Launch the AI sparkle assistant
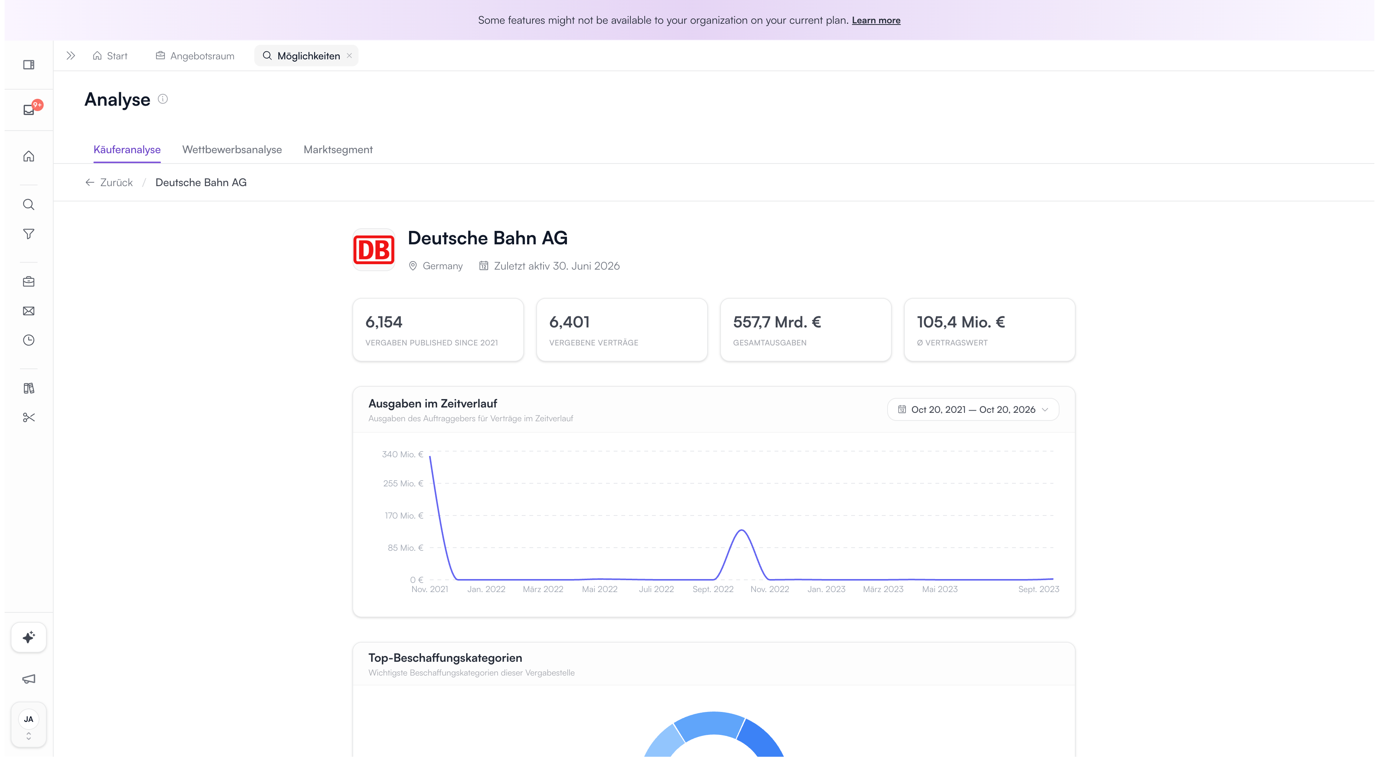The image size is (1379, 769). point(29,637)
